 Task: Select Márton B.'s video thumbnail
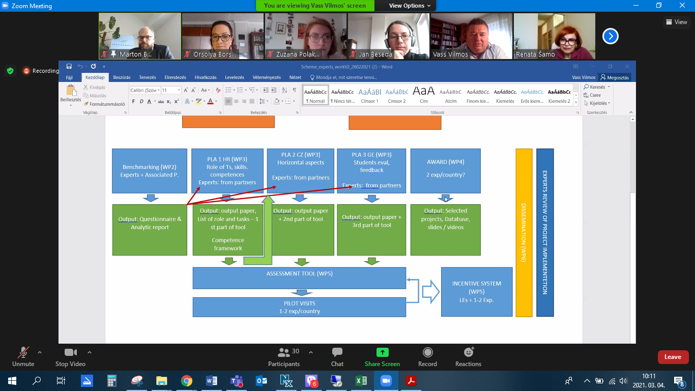[x=140, y=36]
